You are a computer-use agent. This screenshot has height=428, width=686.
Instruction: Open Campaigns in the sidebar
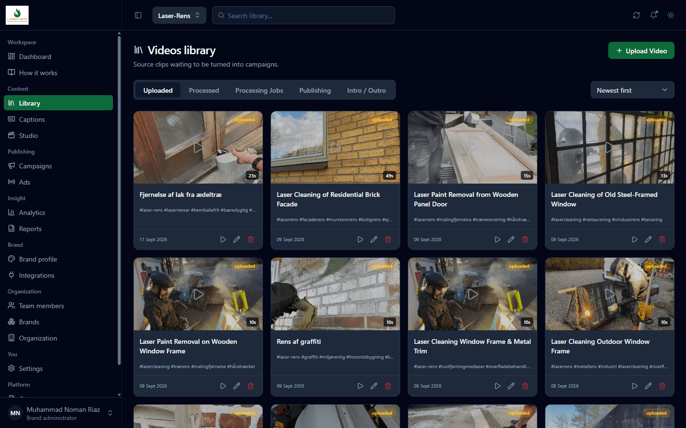(x=58, y=166)
